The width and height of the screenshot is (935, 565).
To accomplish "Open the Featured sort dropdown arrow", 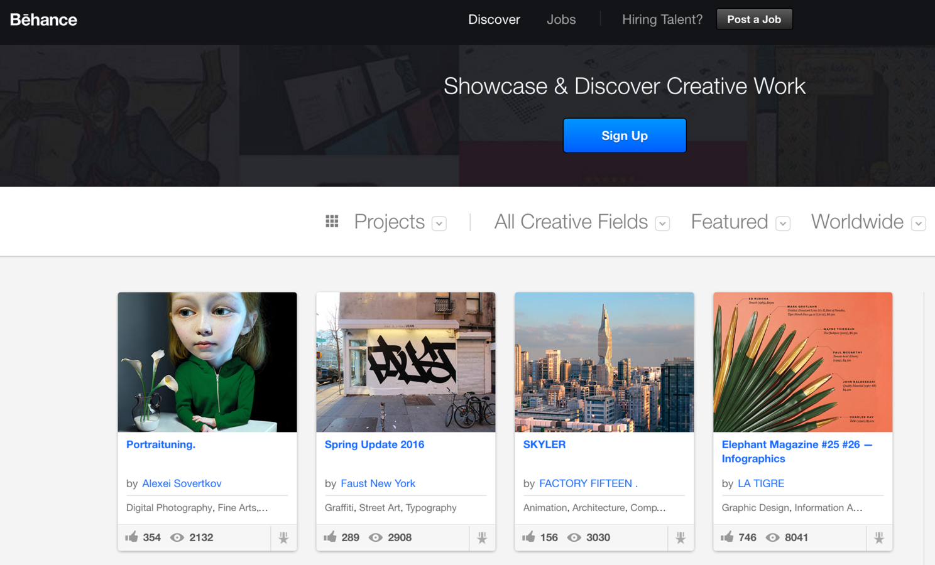I will click(x=783, y=223).
